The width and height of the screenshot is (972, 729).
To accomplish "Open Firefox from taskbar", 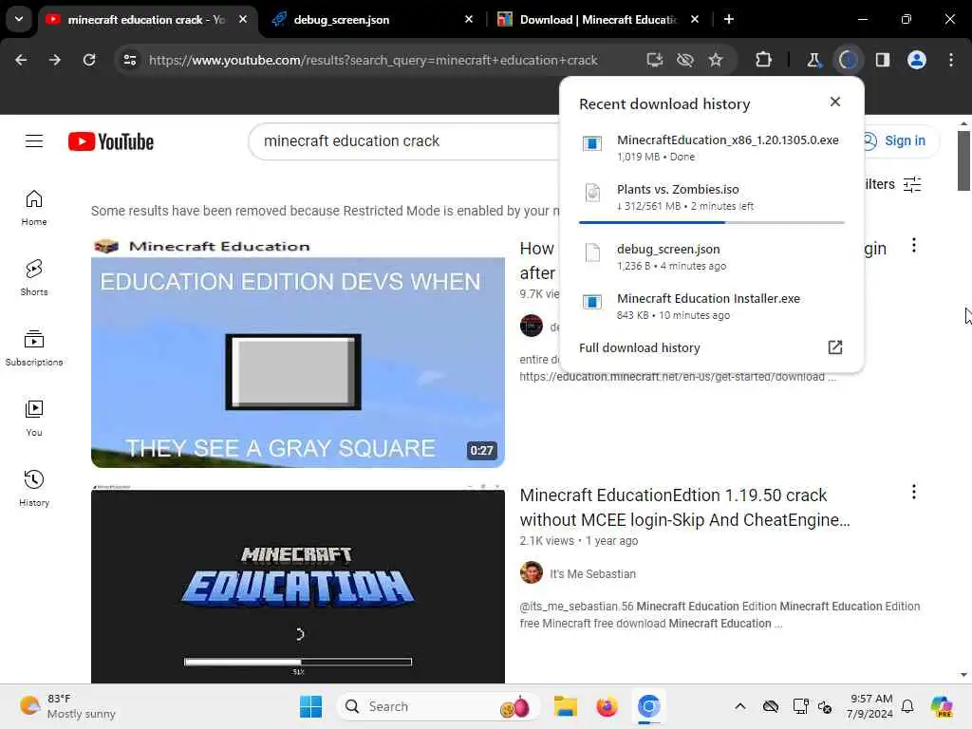I will tap(607, 706).
